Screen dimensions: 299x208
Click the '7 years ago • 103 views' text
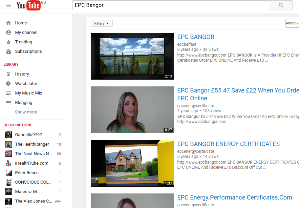199,111
